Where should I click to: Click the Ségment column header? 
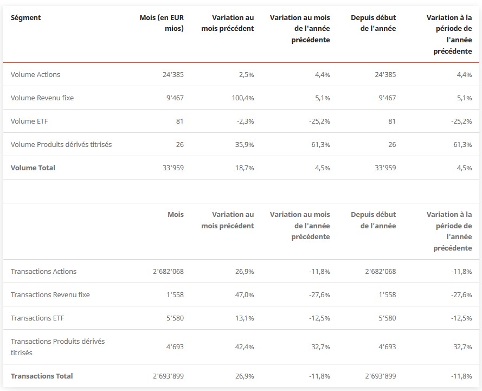pyautogui.click(x=26, y=17)
